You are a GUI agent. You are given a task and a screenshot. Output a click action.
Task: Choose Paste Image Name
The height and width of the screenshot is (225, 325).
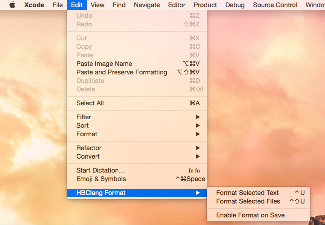(x=137, y=64)
